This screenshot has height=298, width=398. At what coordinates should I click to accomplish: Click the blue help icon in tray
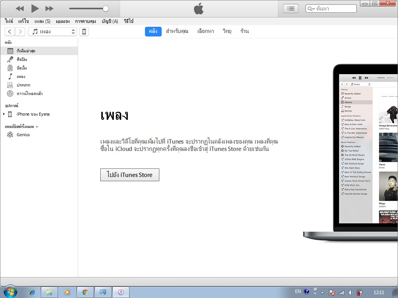pos(306,291)
